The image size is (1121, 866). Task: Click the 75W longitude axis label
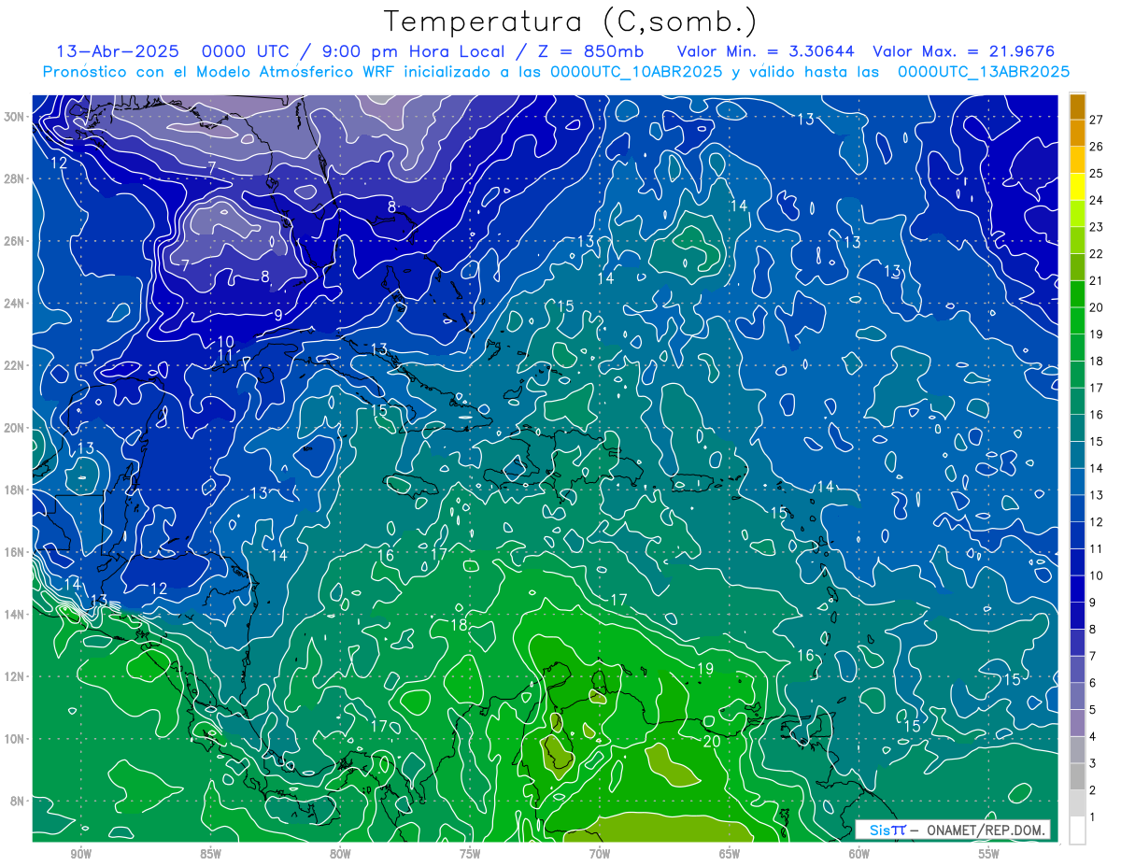point(470,855)
